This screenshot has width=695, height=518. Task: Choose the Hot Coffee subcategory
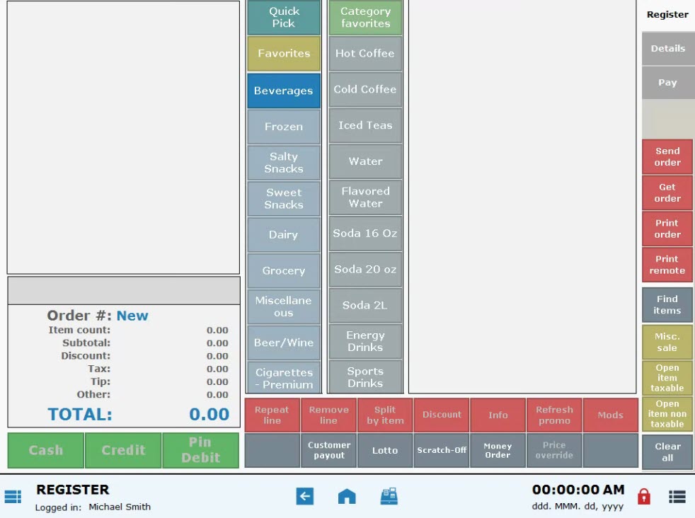(365, 54)
